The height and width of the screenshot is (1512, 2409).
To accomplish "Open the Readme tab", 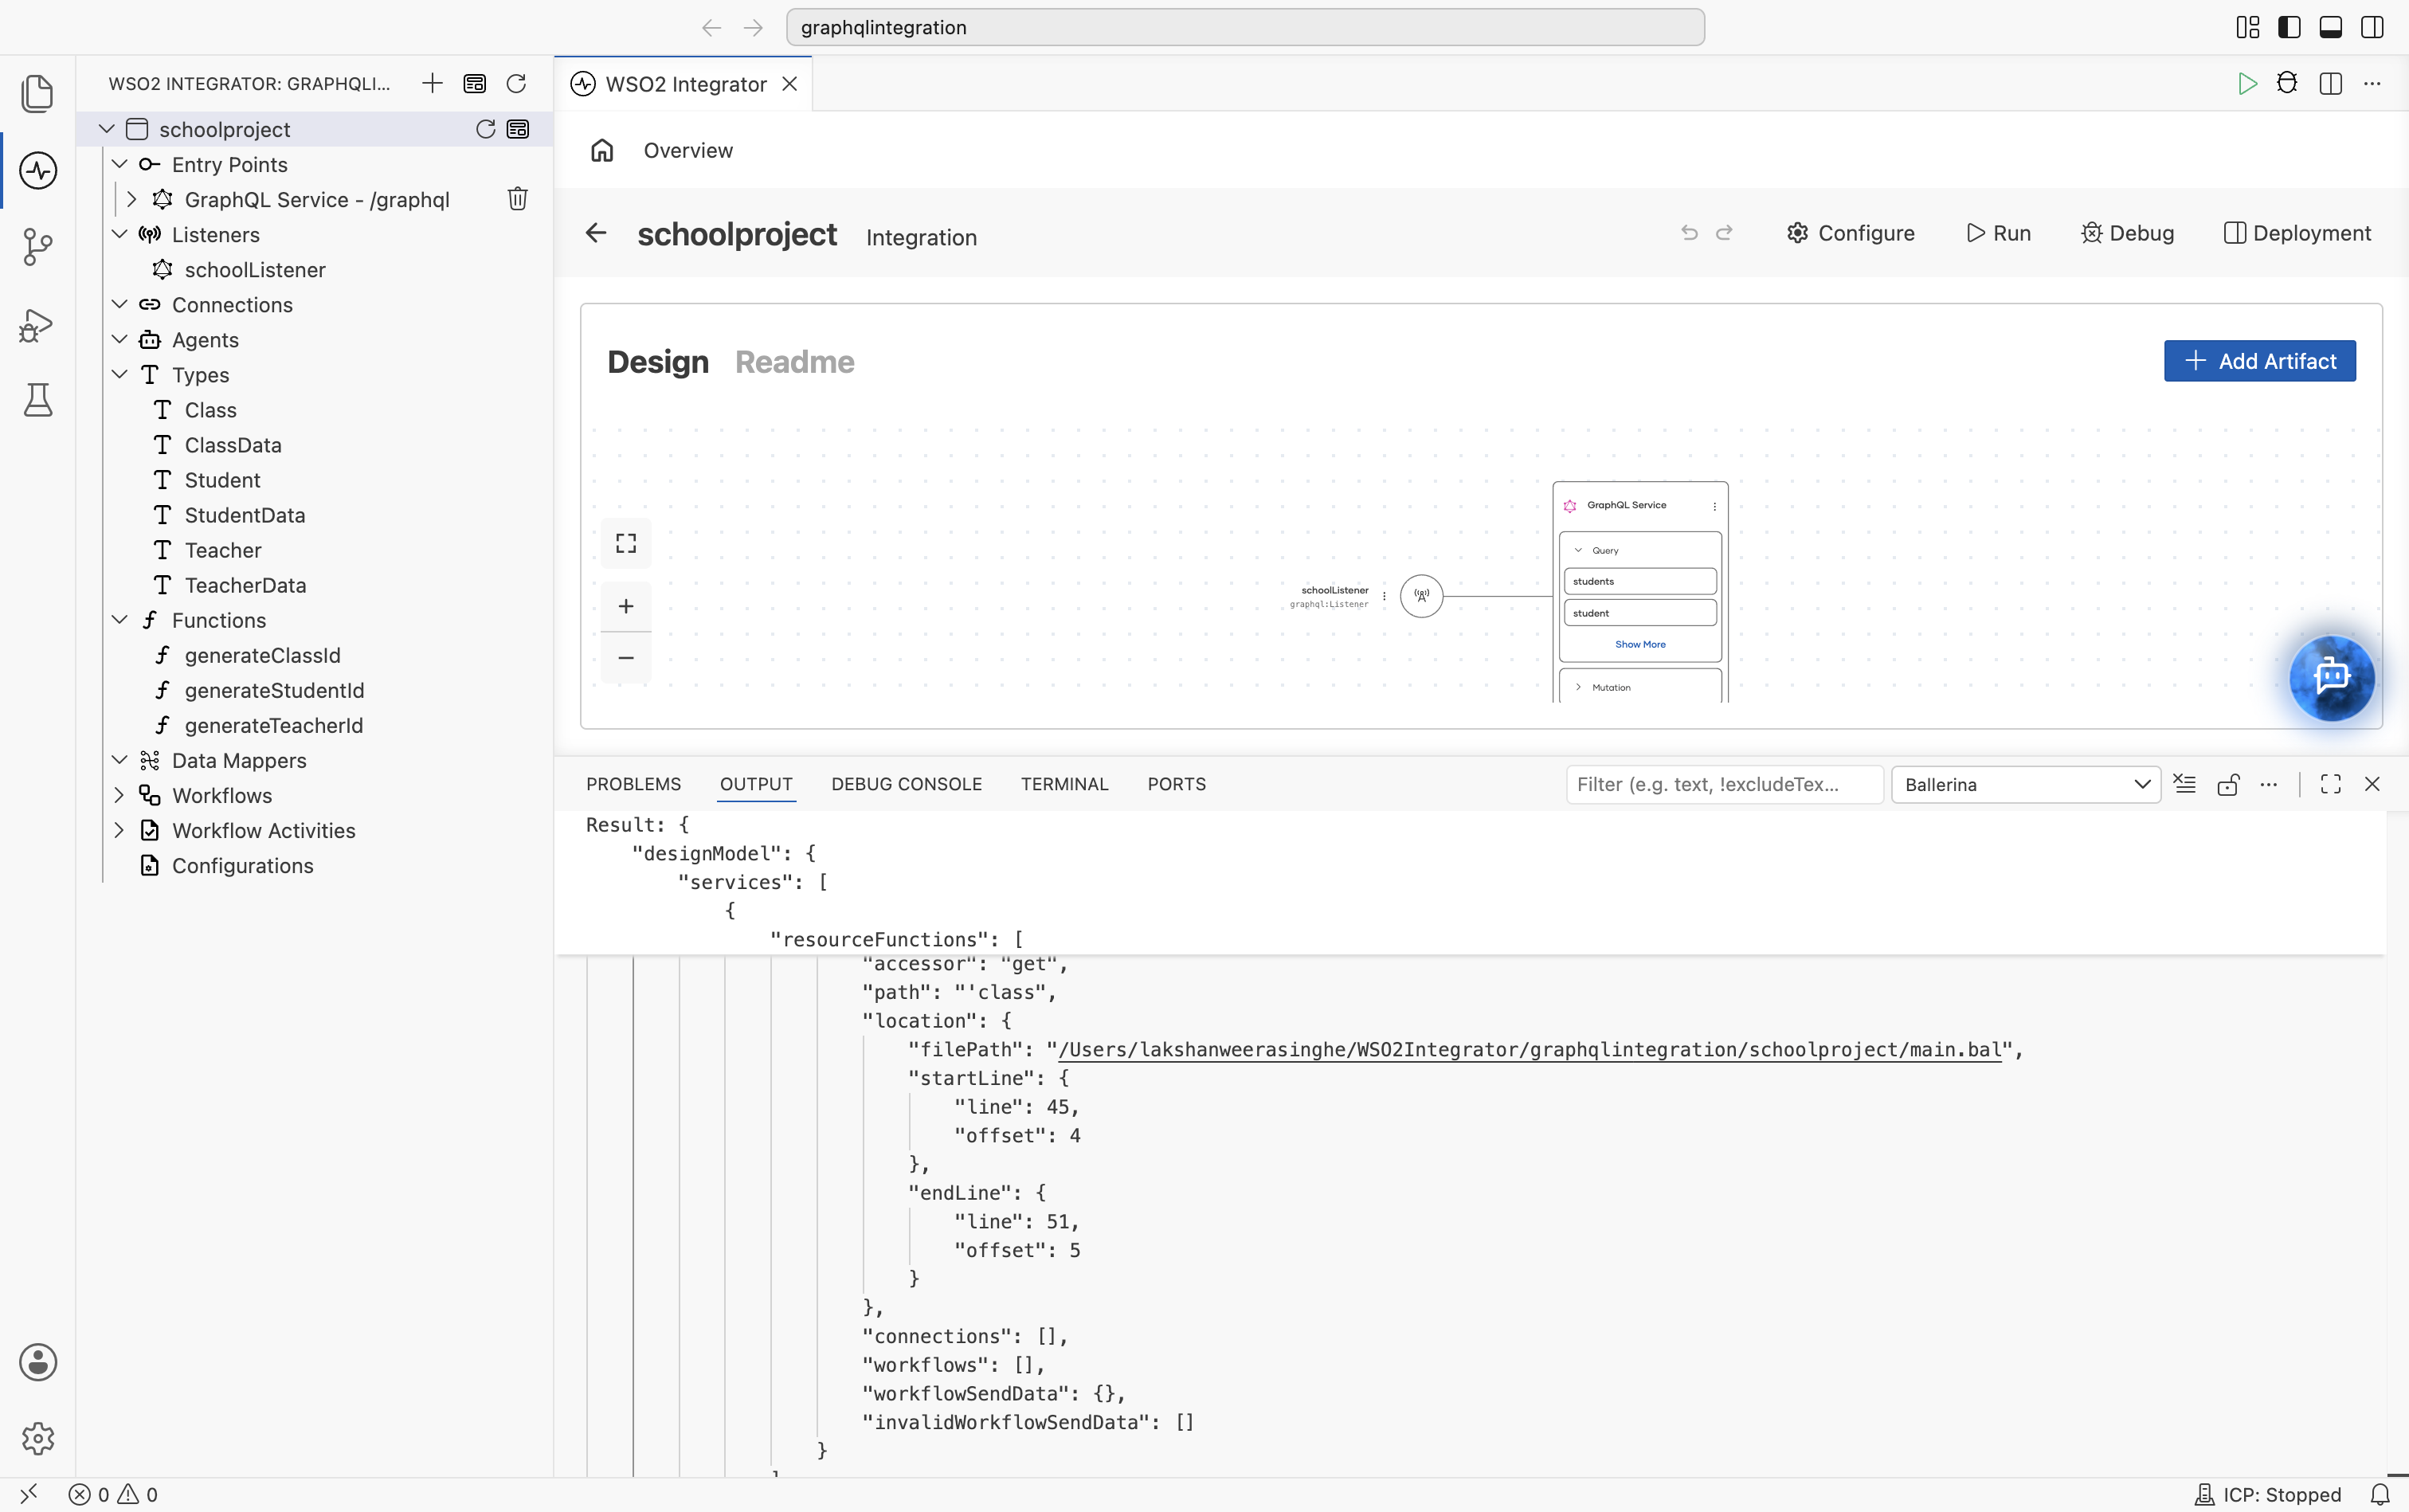I will pos(794,362).
